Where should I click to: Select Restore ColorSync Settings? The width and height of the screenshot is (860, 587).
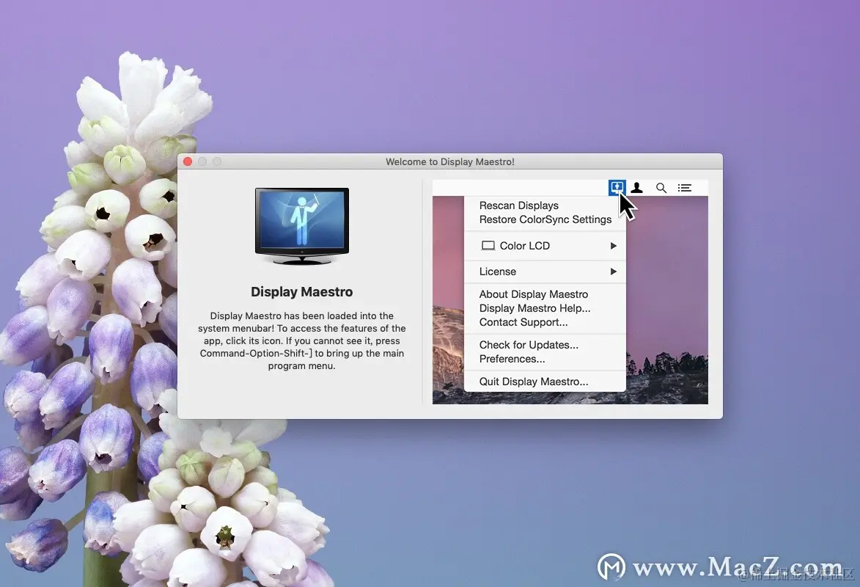tap(545, 219)
